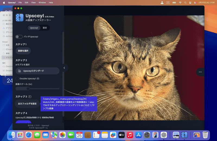Image resolution: width=217 pixels, height=141 pixels.
Task: Open ChatGPT from the Dock
Action: (x=164, y=135)
